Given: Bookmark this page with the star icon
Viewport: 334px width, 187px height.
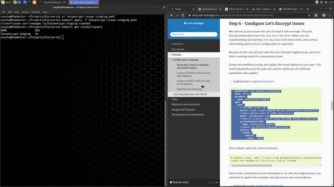Looking at the screenshot, I should (309, 15).
